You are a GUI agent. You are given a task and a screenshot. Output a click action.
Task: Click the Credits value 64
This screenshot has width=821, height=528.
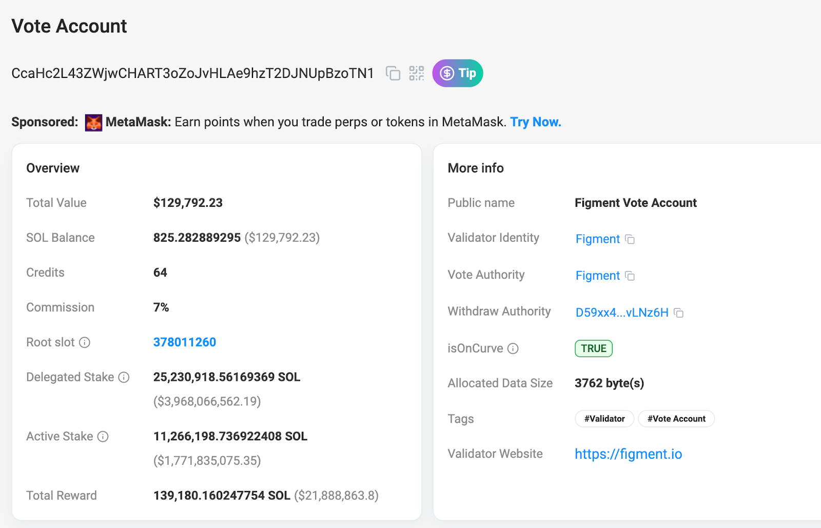point(160,272)
